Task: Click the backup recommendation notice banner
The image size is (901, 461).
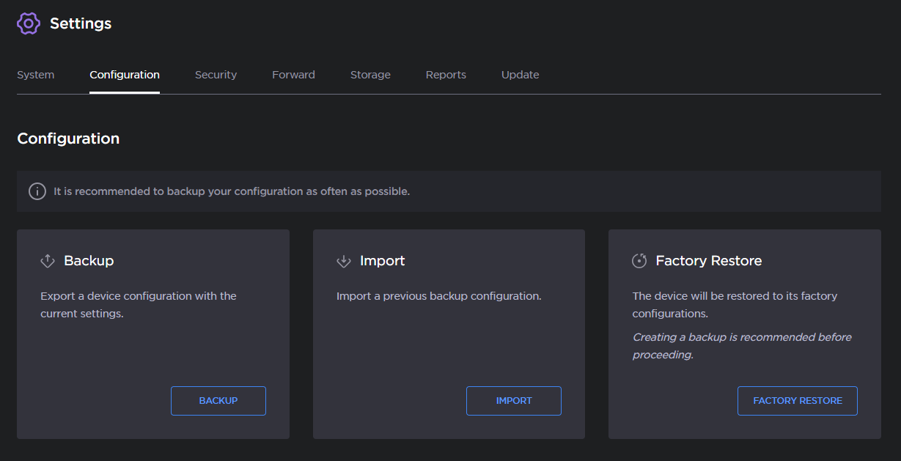Action: coord(450,191)
